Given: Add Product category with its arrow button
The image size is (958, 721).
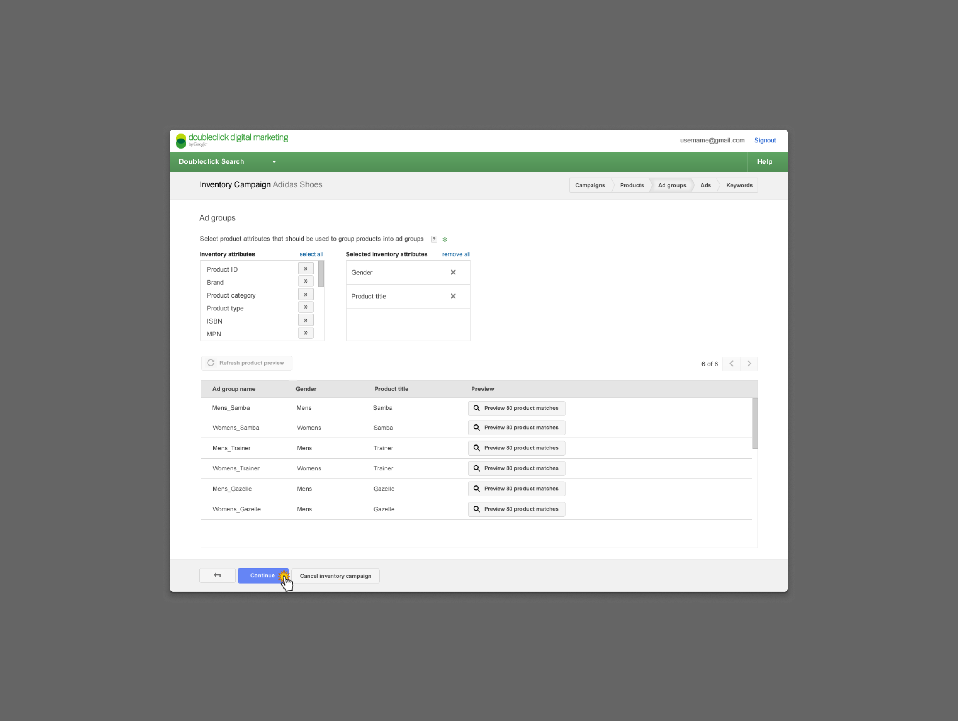Looking at the screenshot, I should 305,295.
